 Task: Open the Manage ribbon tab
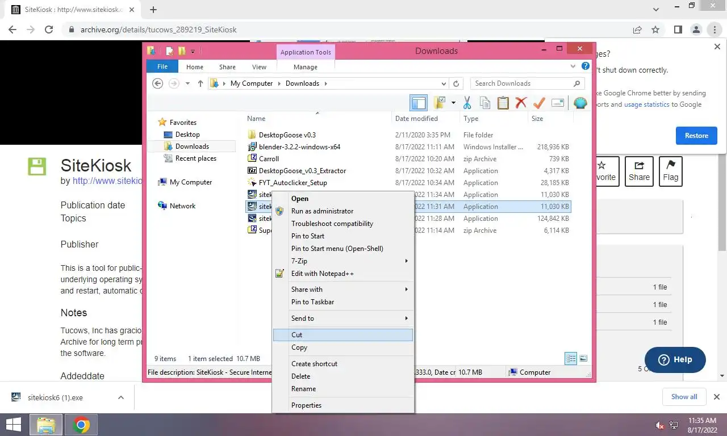tap(306, 66)
